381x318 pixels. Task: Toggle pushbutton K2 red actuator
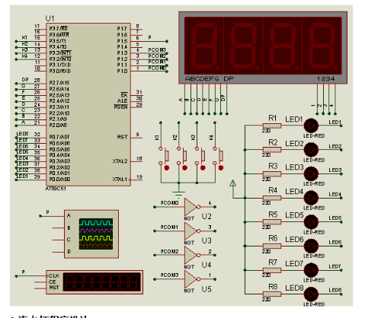pos(185,167)
